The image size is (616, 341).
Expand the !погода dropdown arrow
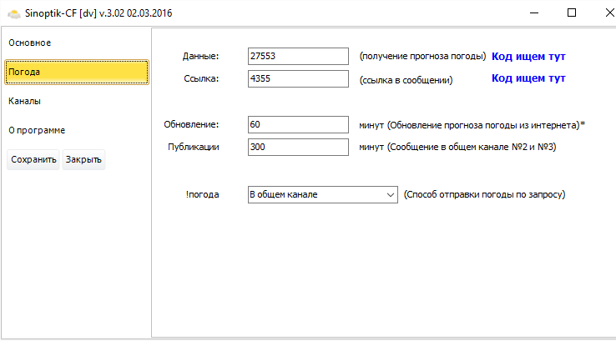pos(391,195)
